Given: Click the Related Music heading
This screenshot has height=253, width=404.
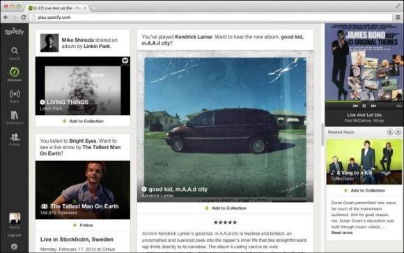Looking at the screenshot, I should [341, 132].
